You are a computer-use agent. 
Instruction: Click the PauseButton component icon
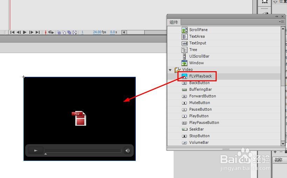tap(184, 110)
